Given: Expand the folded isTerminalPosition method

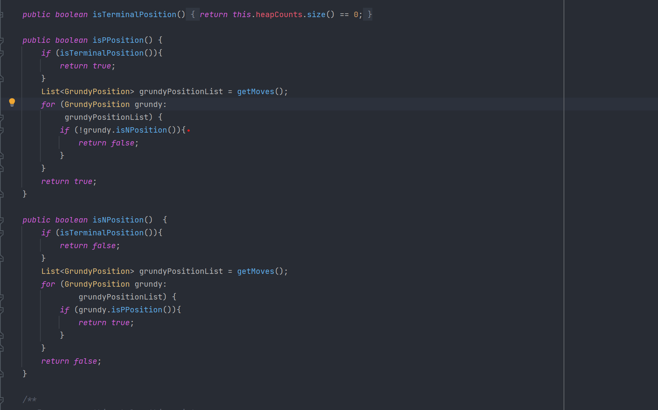Looking at the screenshot, I should click(2, 15).
